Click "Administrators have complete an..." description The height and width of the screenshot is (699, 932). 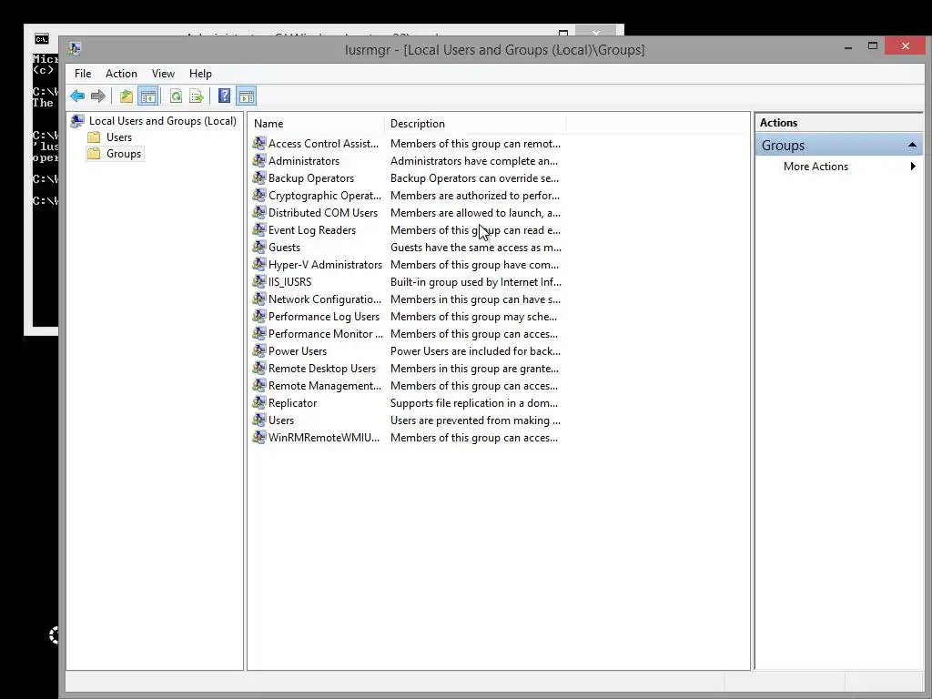tap(473, 161)
